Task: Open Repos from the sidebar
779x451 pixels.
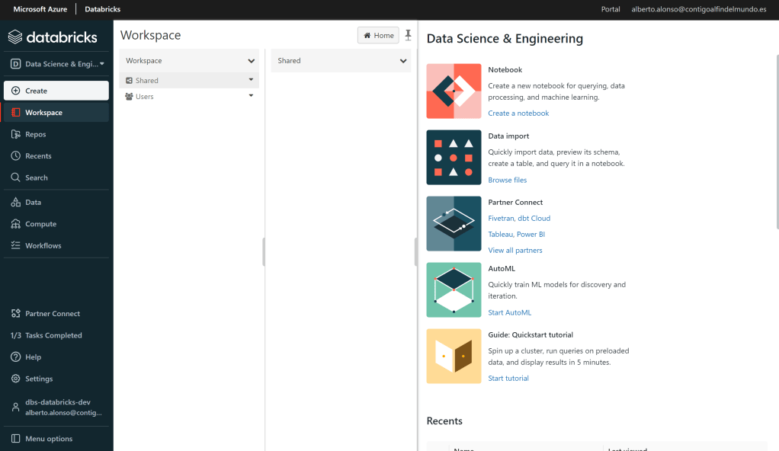Action: point(35,134)
